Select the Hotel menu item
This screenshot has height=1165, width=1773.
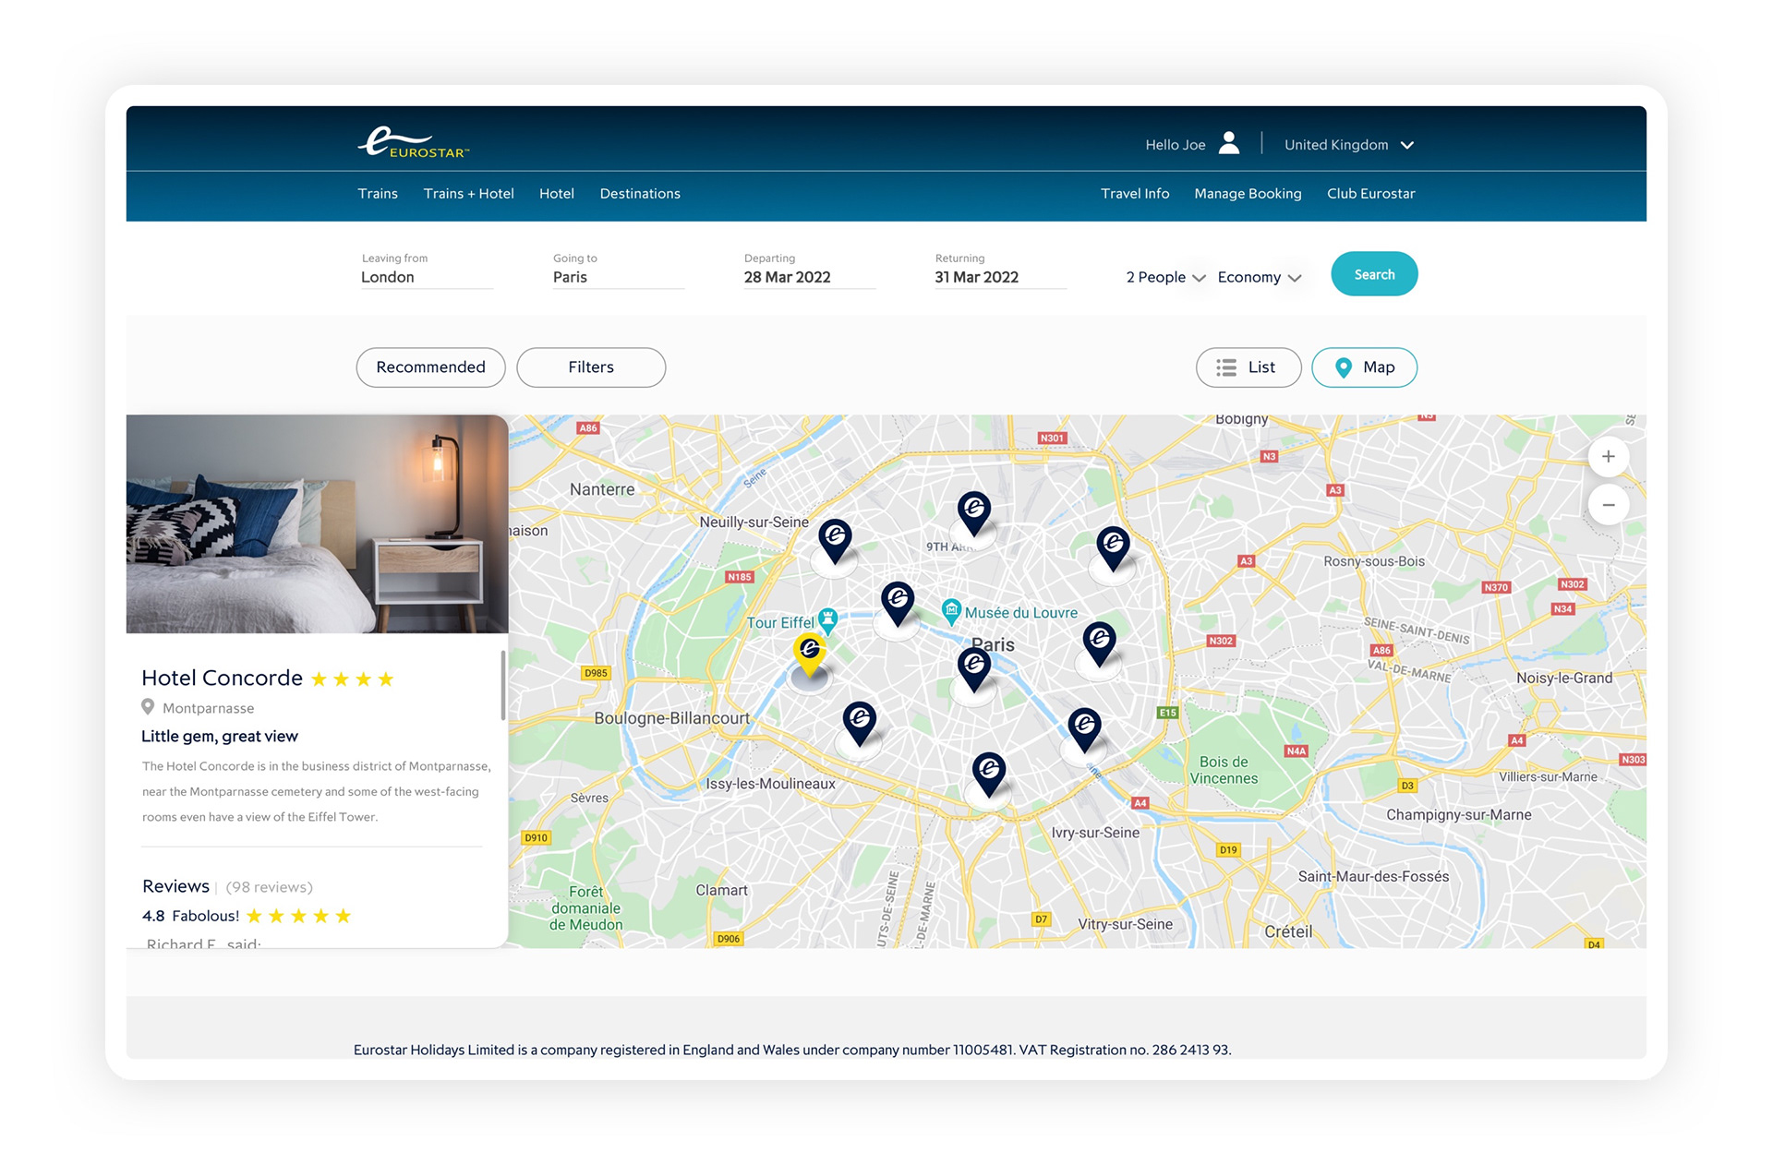coord(557,193)
